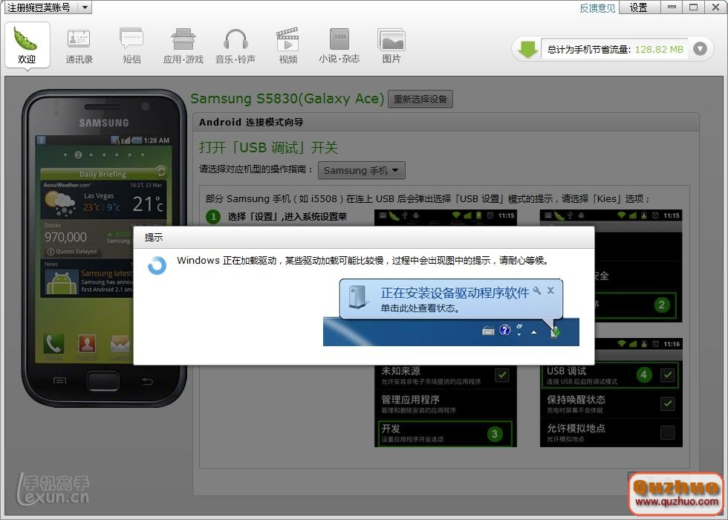
Task: Expand the account dropdown arrow next to 注册豌豆荚账号
Action: tap(85, 7)
